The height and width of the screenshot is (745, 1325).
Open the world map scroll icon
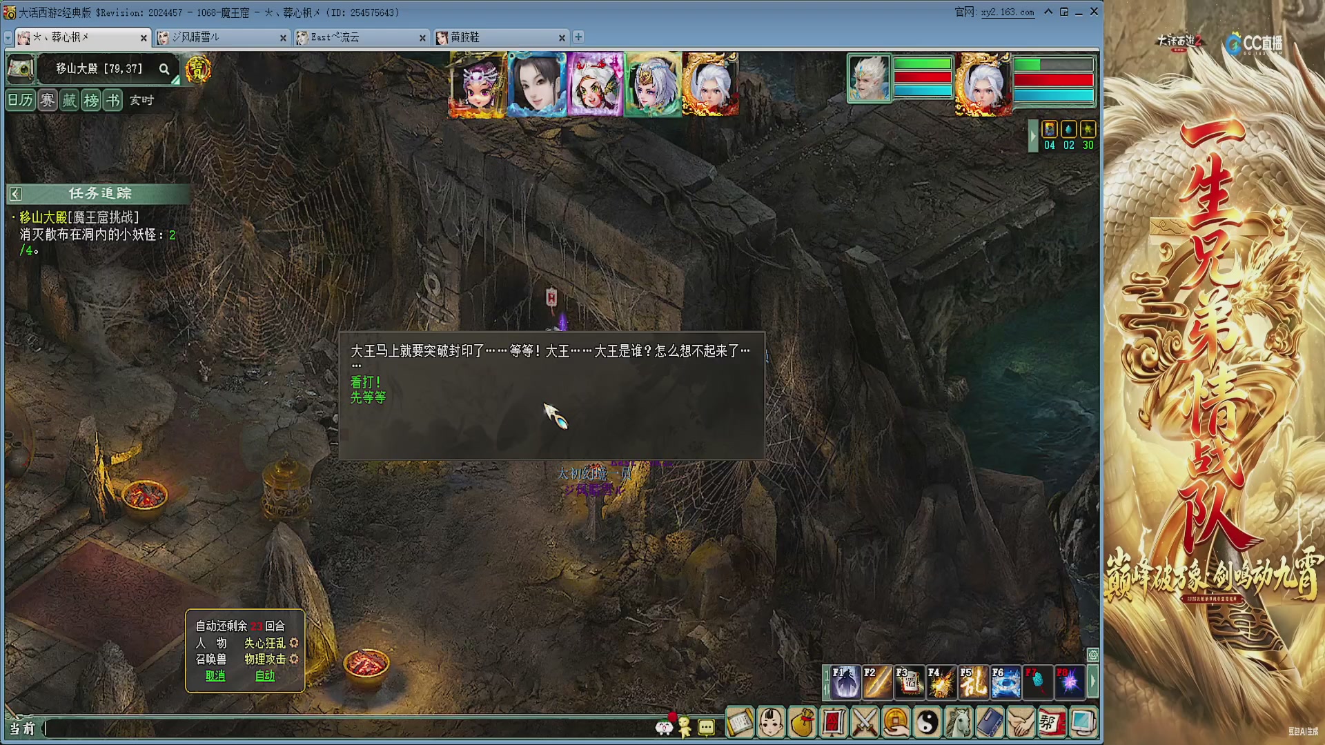point(21,69)
